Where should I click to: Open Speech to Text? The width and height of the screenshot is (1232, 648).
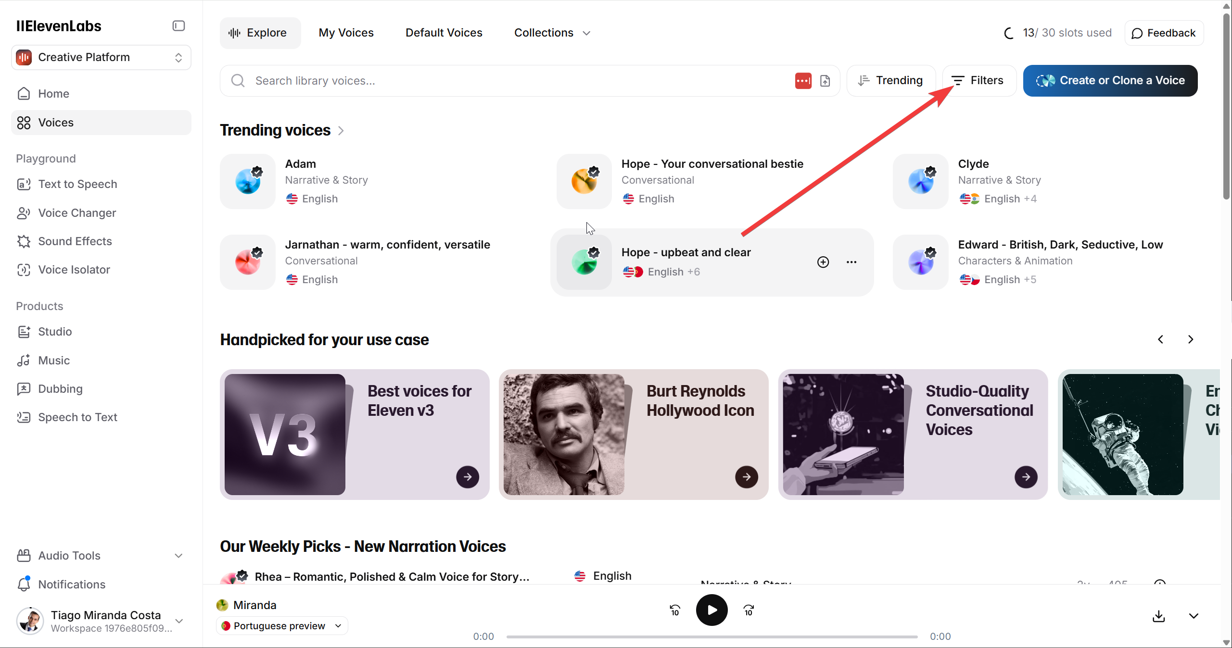101,417
